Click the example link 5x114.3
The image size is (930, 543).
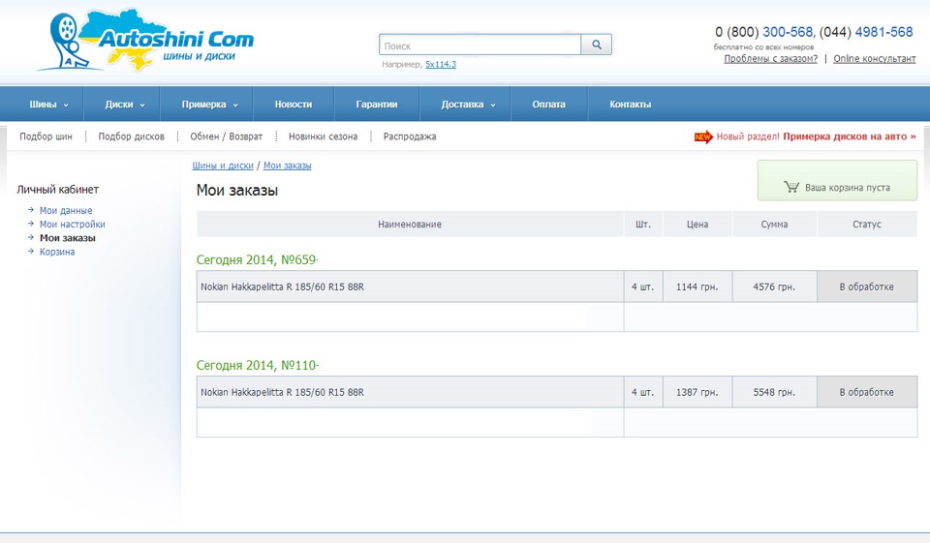click(x=441, y=64)
